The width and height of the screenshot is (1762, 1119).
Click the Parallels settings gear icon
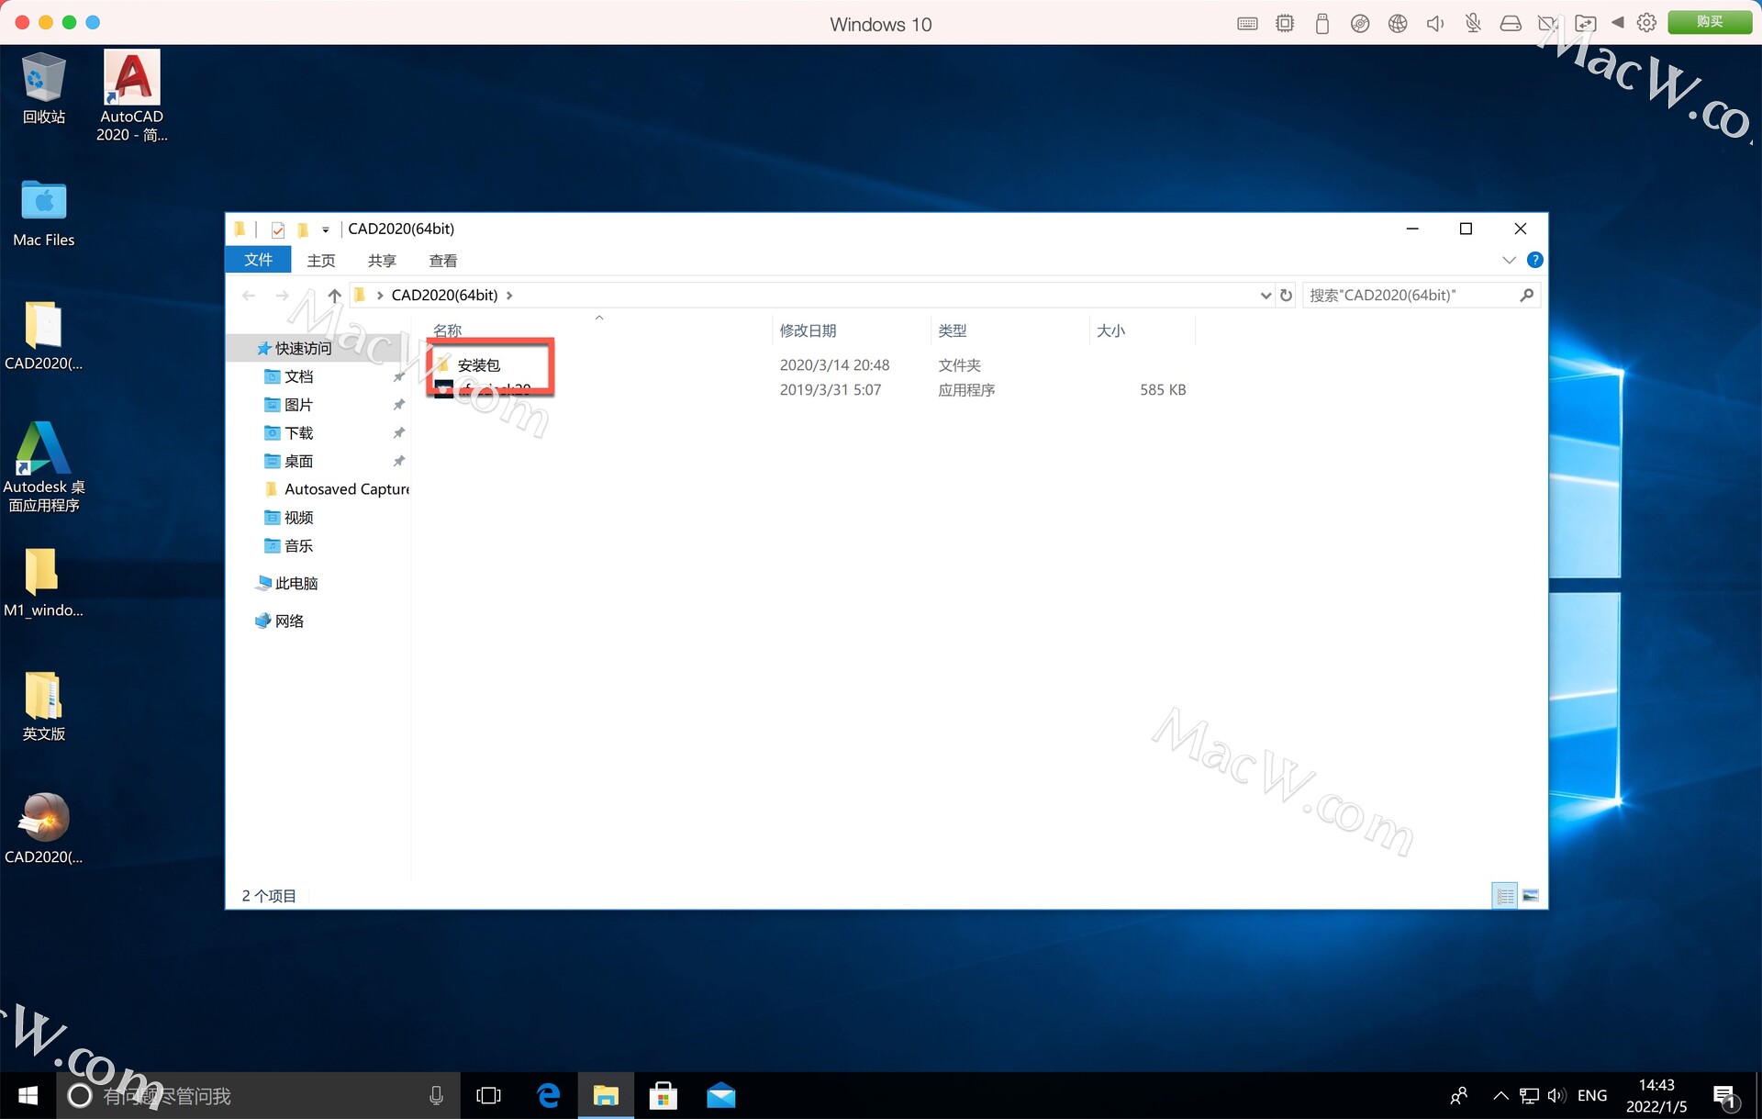1646,23
